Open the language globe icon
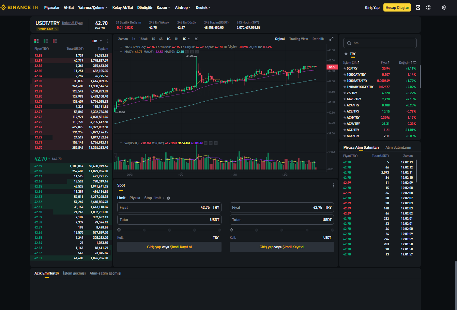Image resolution: width=457 pixels, height=310 pixels. [x=428, y=8]
